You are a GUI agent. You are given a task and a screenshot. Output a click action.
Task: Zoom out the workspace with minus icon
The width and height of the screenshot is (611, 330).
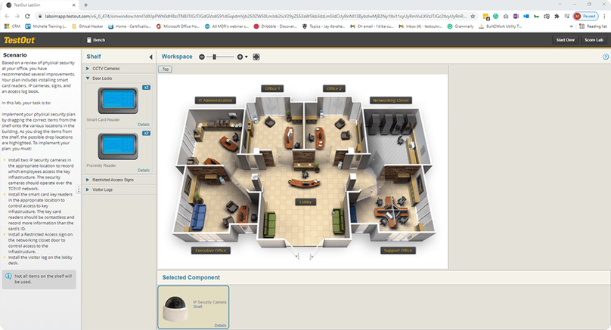(201, 57)
